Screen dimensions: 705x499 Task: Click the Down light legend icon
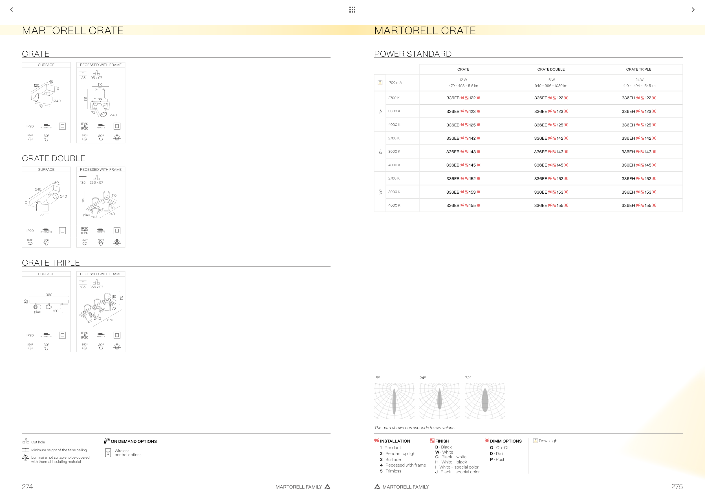pyautogui.click(x=535, y=441)
